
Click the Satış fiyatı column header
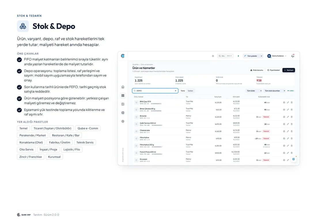tap(218, 97)
